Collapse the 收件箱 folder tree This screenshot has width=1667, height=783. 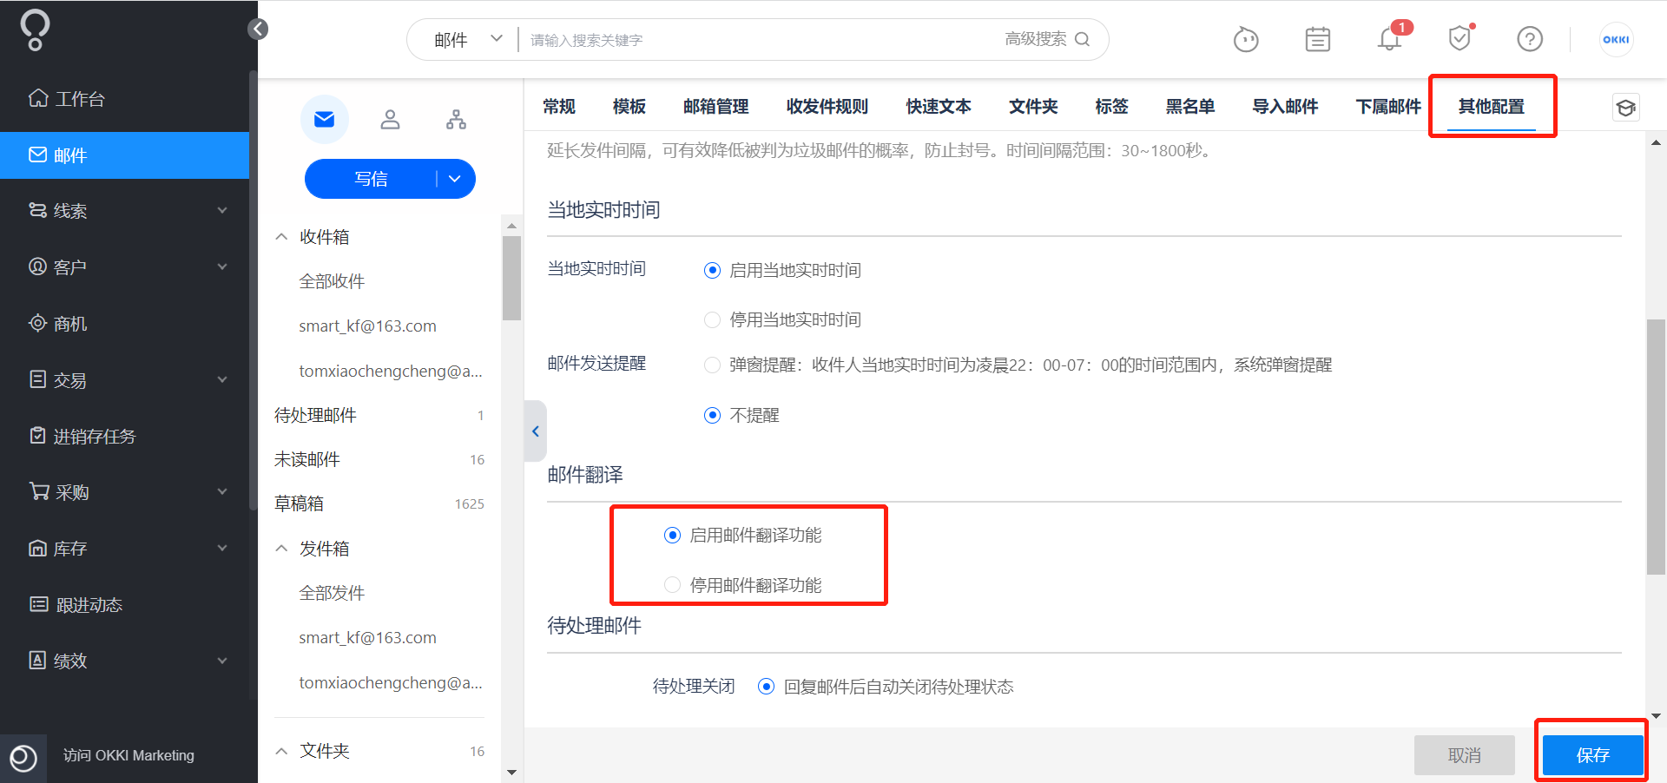[x=281, y=236]
